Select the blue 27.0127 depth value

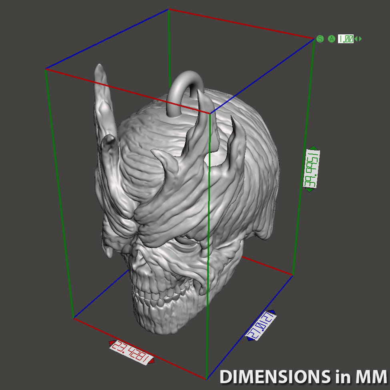coord(261,325)
